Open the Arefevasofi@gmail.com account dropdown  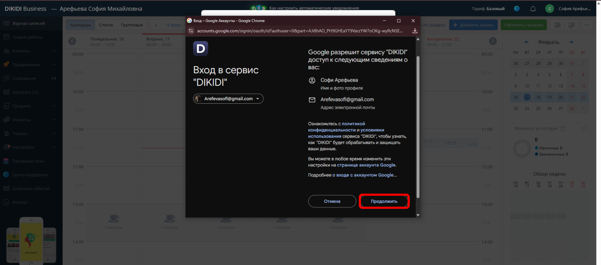click(228, 99)
